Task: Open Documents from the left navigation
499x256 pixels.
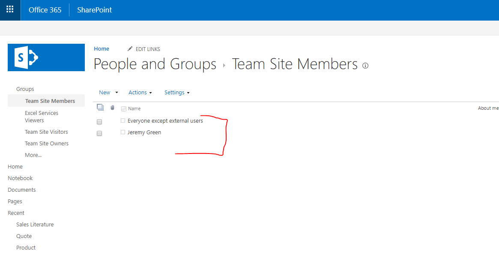Action: (22, 190)
